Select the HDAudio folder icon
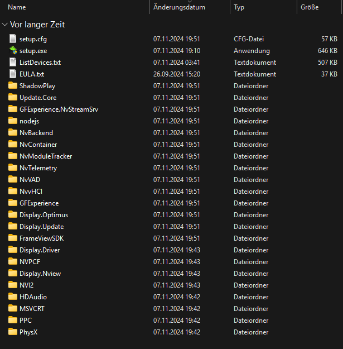Viewport: 343px width, 349px height. tap(13, 297)
